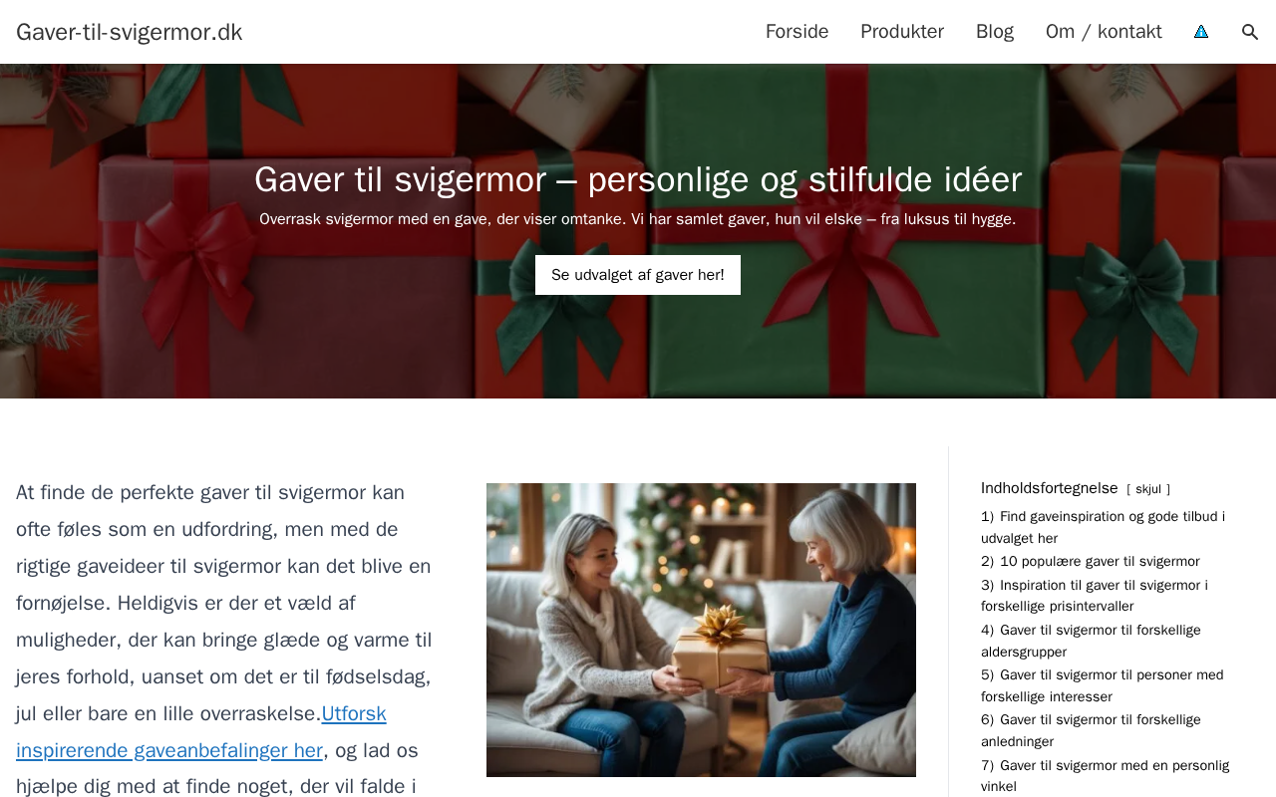Image resolution: width=1276 pixels, height=797 pixels.
Task: Click the blue triangle icon in header
Action: pyautogui.click(x=1201, y=32)
